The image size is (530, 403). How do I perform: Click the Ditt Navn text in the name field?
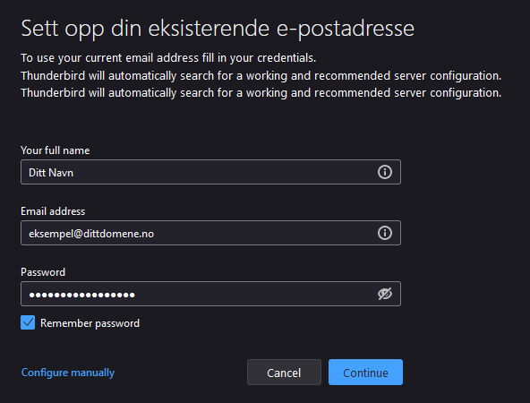(51, 173)
